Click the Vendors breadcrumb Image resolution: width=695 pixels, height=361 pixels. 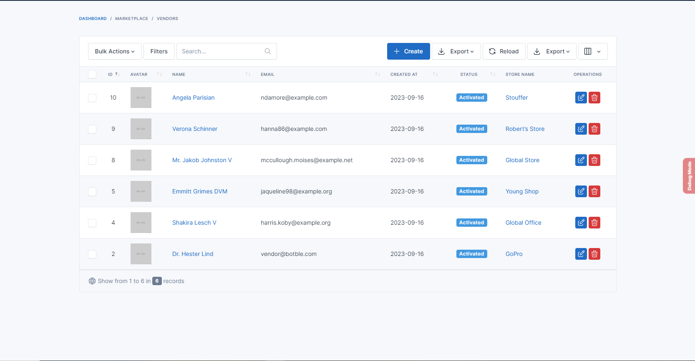pos(167,18)
